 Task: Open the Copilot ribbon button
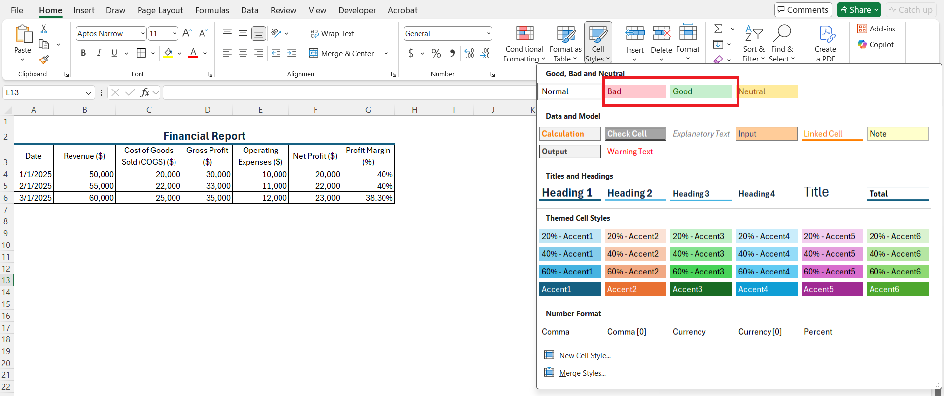(x=875, y=45)
